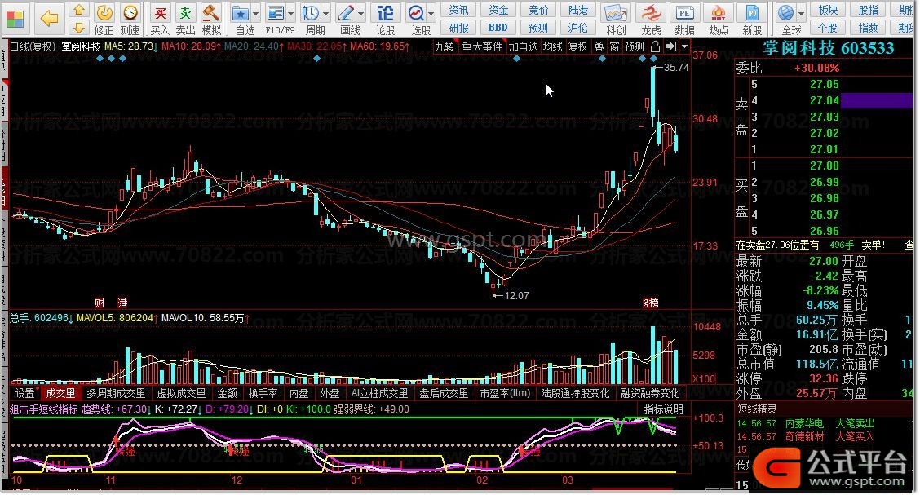
Task: Click the 重大事件 major events button
Action: 482,46
